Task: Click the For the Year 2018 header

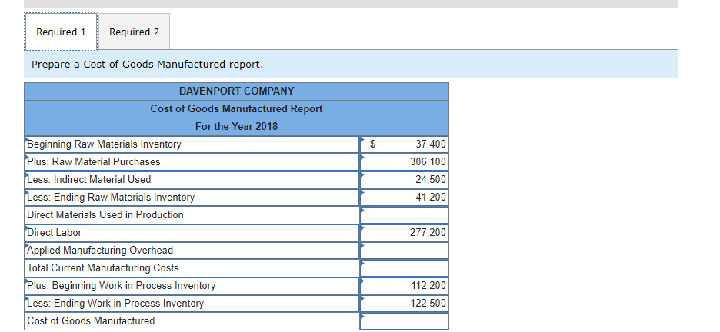Action: pyautogui.click(x=236, y=127)
